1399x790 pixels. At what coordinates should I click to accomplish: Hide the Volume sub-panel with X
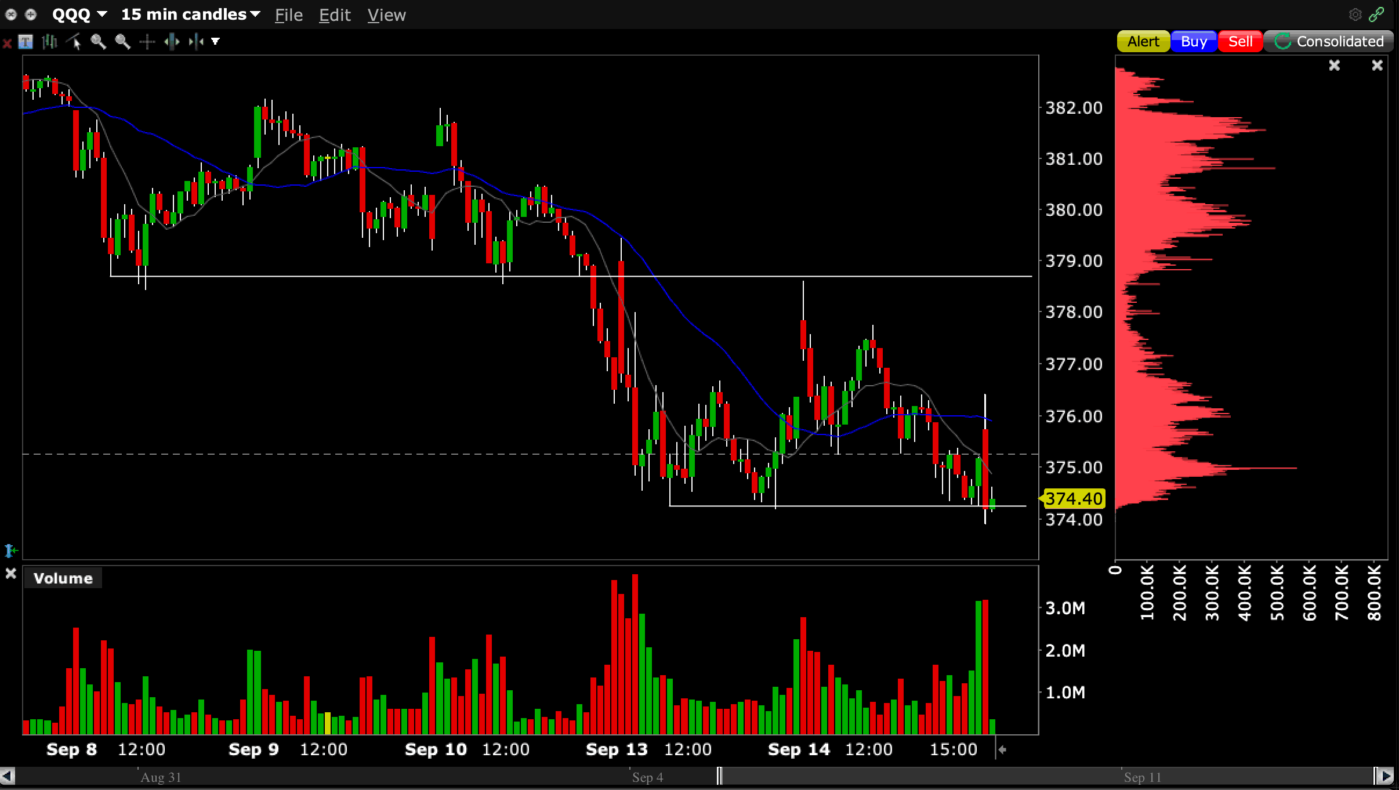click(10, 574)
